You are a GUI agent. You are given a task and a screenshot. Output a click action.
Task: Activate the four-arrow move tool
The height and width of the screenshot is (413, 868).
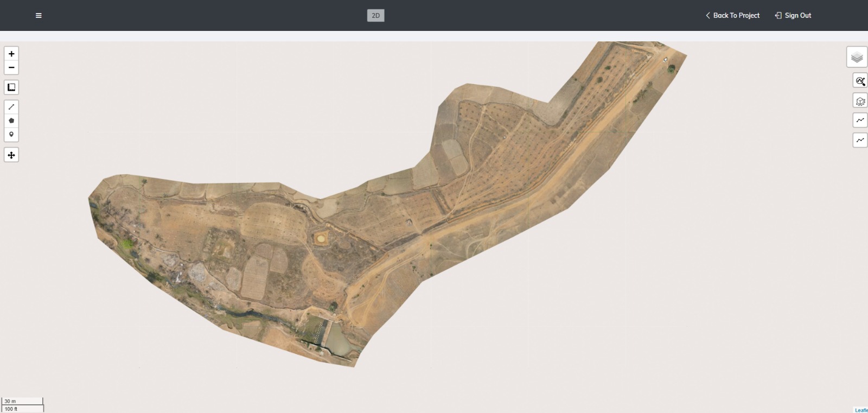(x=11, y=155)
